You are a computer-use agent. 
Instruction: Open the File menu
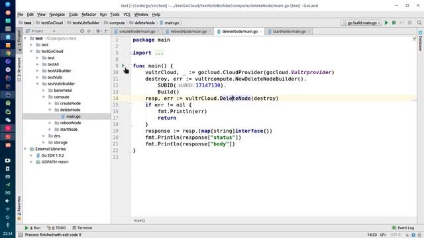[x=21, y=15]
